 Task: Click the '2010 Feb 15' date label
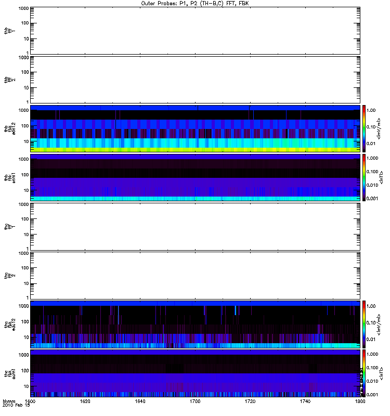pos(16,405)
